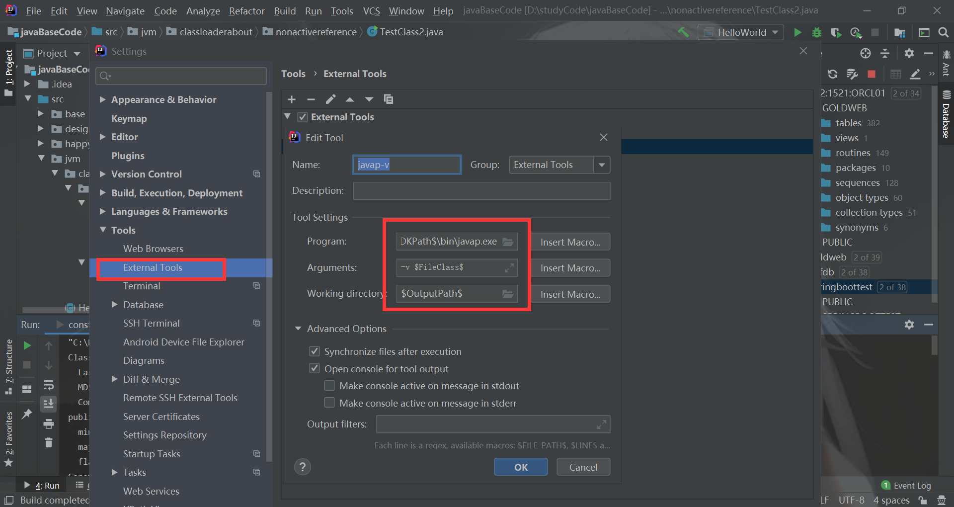Open the HelloWorld run configuration dropdown
This screenshot has width=954, height=507.
[741, 32]
